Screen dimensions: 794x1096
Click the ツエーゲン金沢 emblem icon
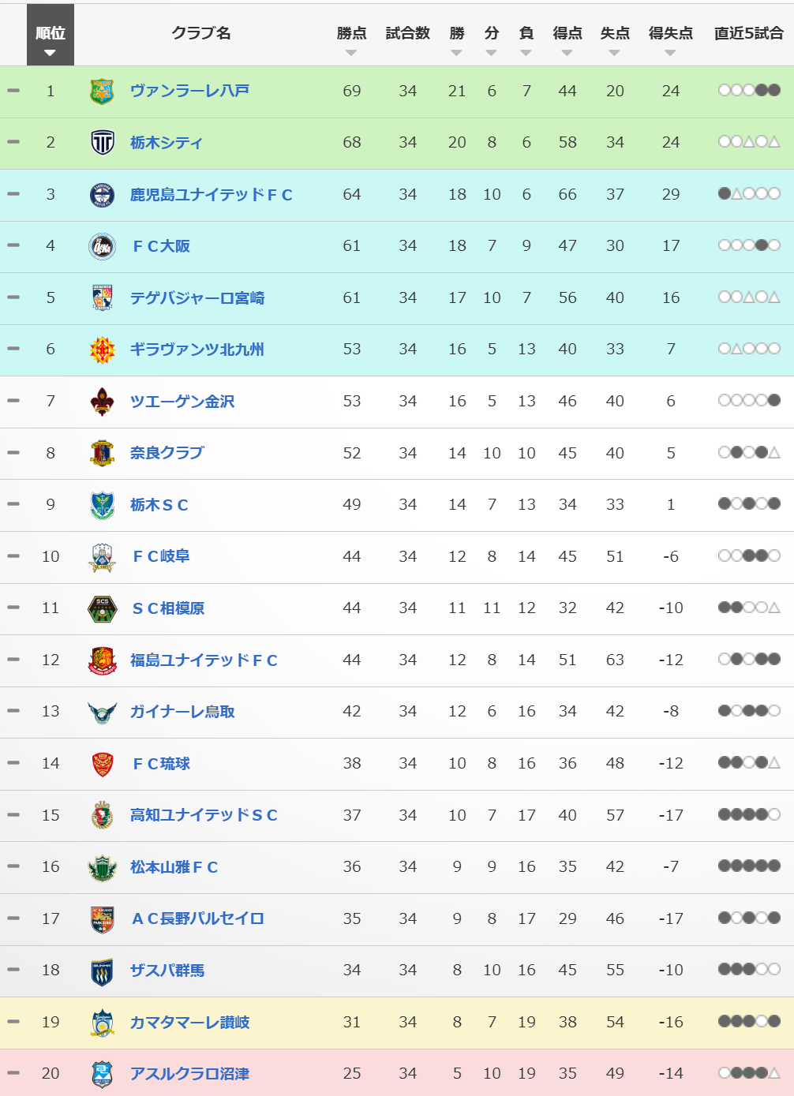[x=102, y=402]
